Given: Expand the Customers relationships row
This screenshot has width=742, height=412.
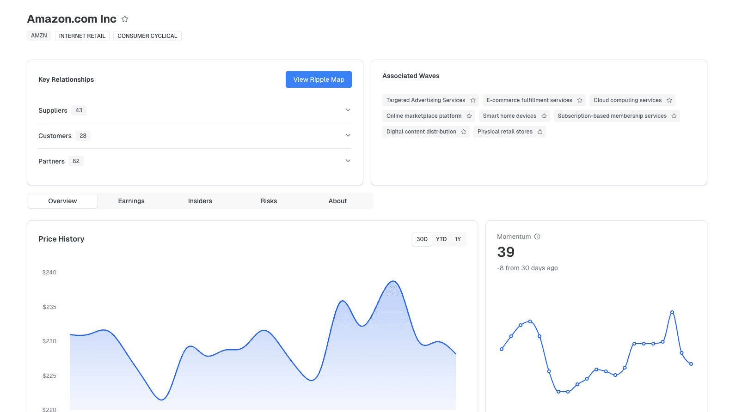Looking at the screenshot, I should (195, 136).
